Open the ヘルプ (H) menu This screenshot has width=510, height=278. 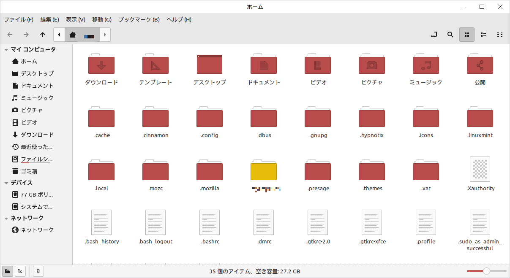179,19
